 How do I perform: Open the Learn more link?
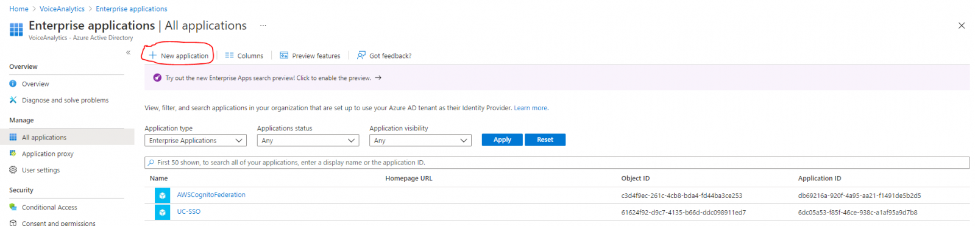pos(531,108)
